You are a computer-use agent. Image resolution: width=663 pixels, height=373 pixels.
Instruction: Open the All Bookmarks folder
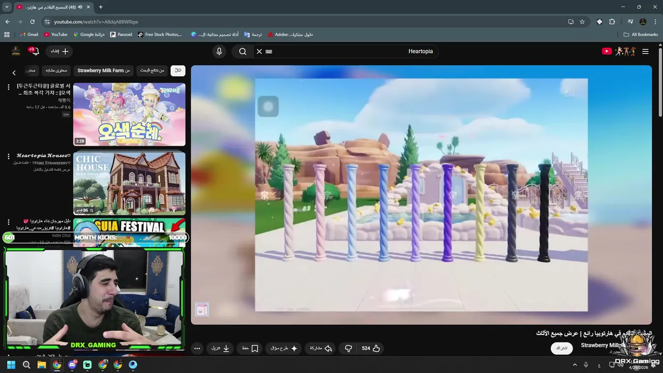point(641,35)
